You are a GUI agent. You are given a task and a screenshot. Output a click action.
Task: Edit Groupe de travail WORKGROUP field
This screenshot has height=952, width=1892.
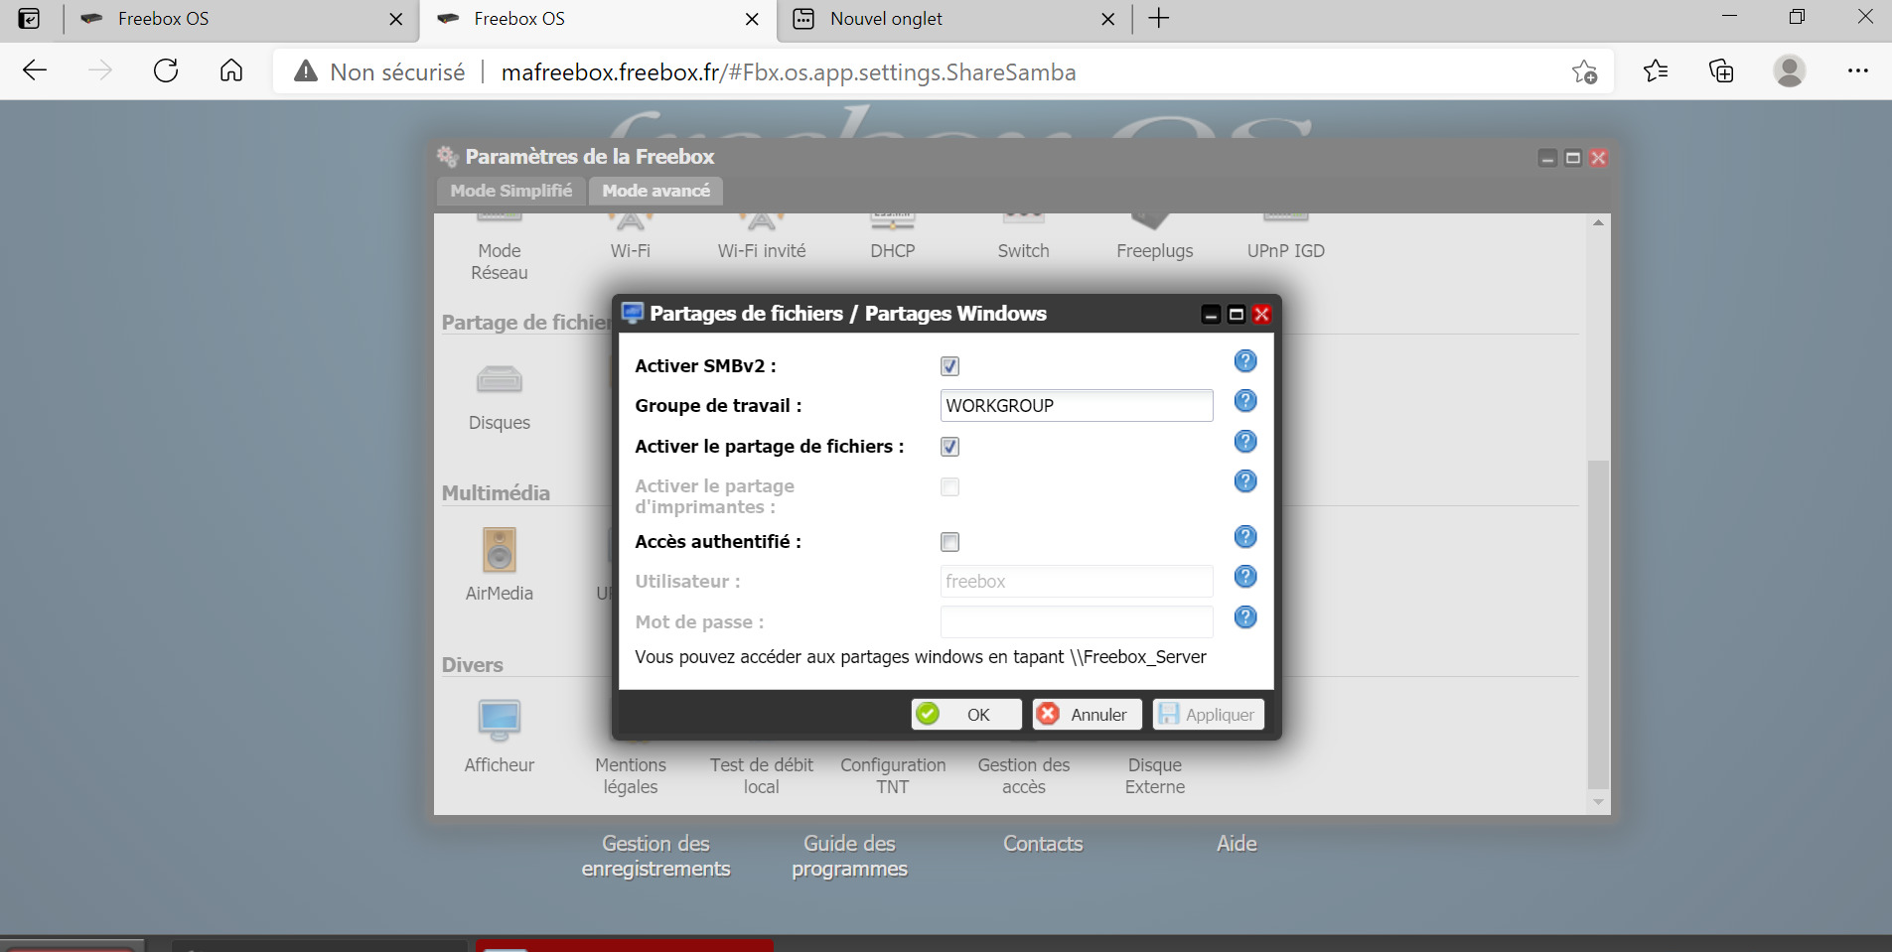[1077, 406]
